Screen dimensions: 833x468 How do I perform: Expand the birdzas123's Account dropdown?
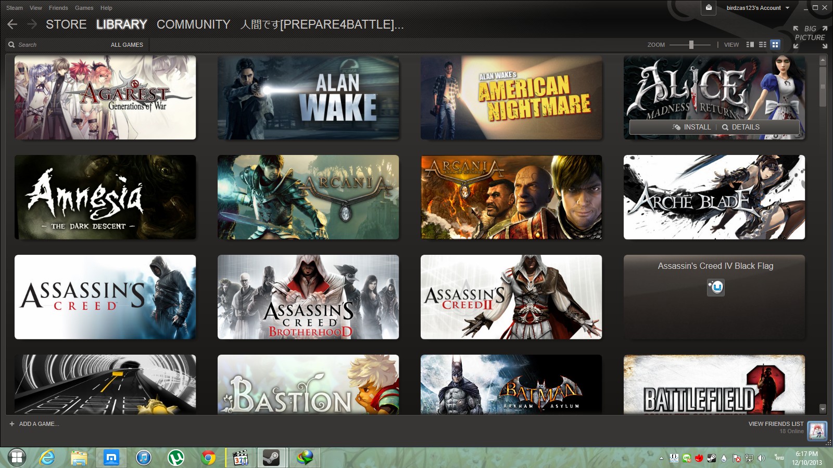(758, 8)
